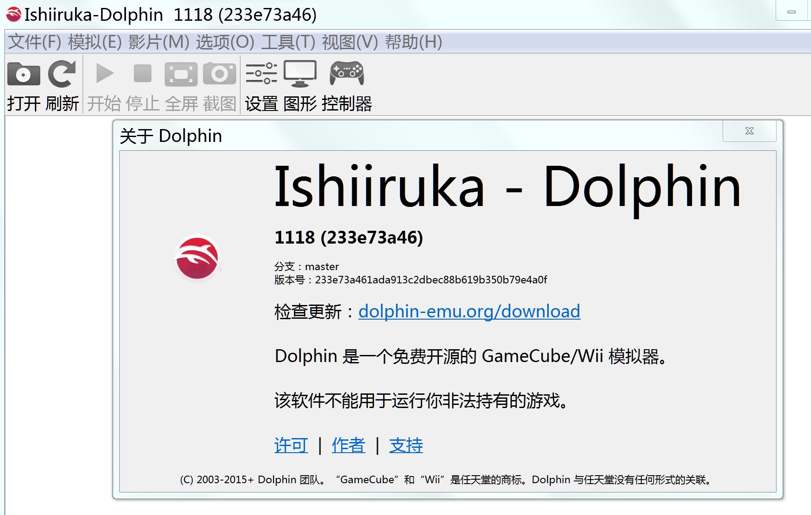
Task: Click the version text 1118 (233e73a46)
Action: (x=349, y=237)
